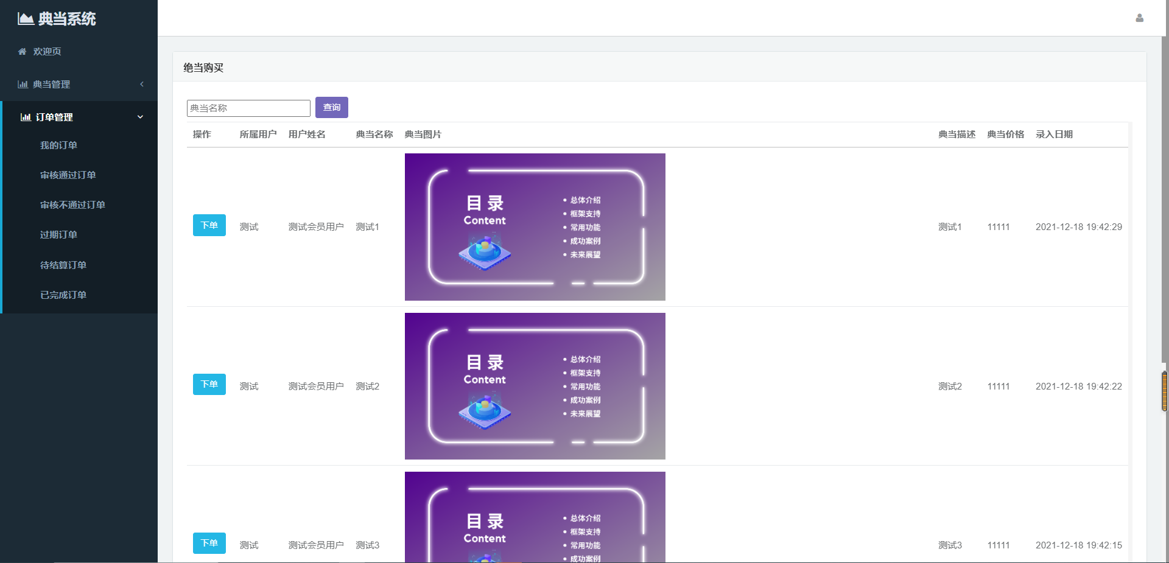This screenshot has width=1169, height=563.
Task: Open 过期订单 in the sidebar
Action: [x=58, y=235]
